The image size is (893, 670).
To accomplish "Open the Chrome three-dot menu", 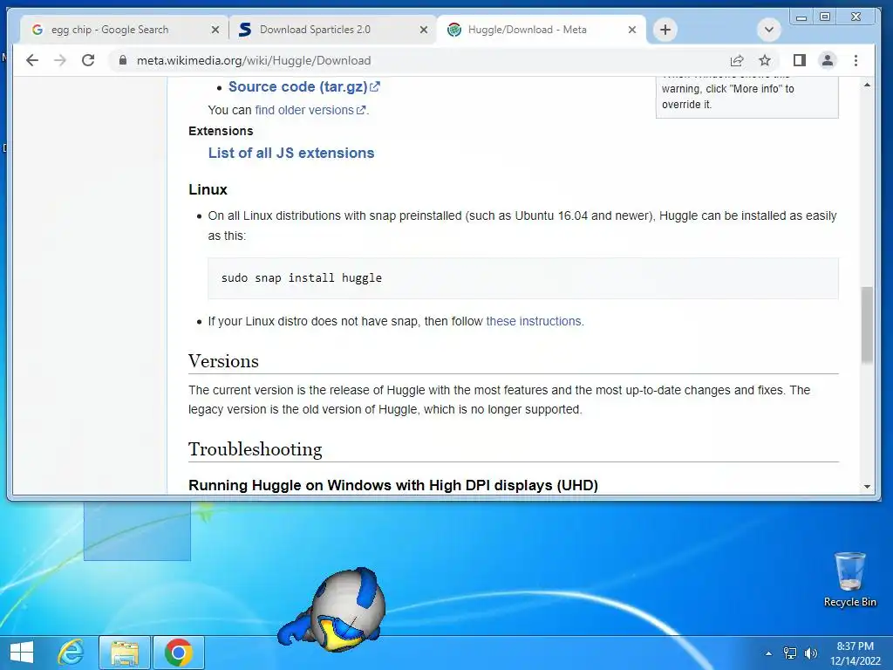I will pos(856,60).
